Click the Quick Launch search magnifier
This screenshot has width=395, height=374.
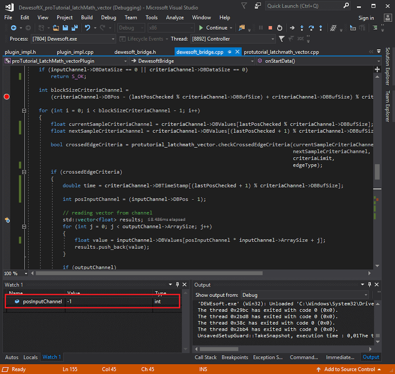click(x=346, y=5)
